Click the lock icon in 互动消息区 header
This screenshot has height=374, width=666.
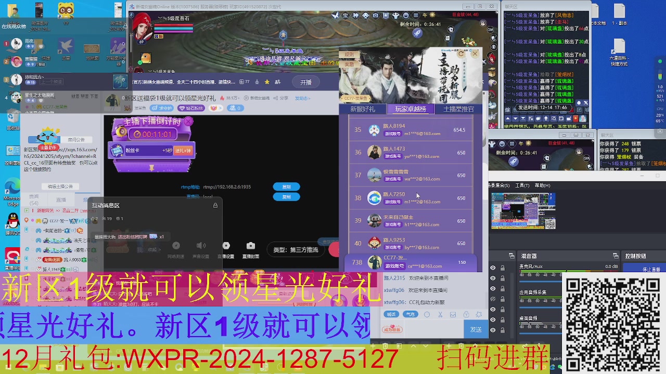pyautogui.click(x=215, y=206)
